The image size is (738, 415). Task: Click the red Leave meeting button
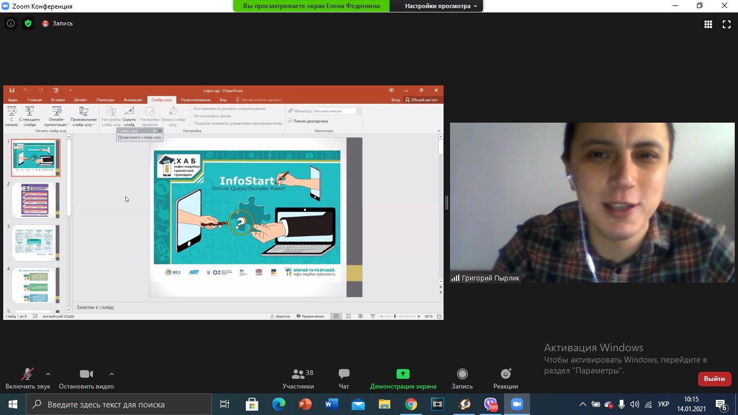click(x=714, y=379)
